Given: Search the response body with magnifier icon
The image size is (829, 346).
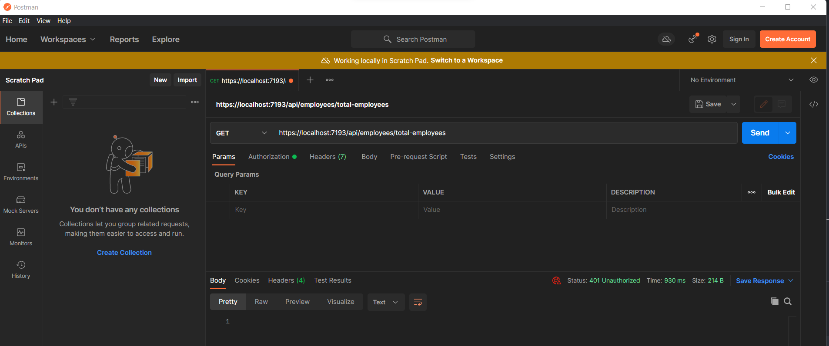Looking at the screenshot, I should click(788, 301).
